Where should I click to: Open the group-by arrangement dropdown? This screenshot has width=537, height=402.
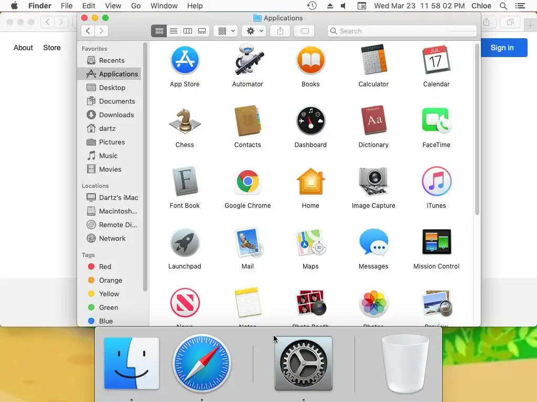coord(225,31)
